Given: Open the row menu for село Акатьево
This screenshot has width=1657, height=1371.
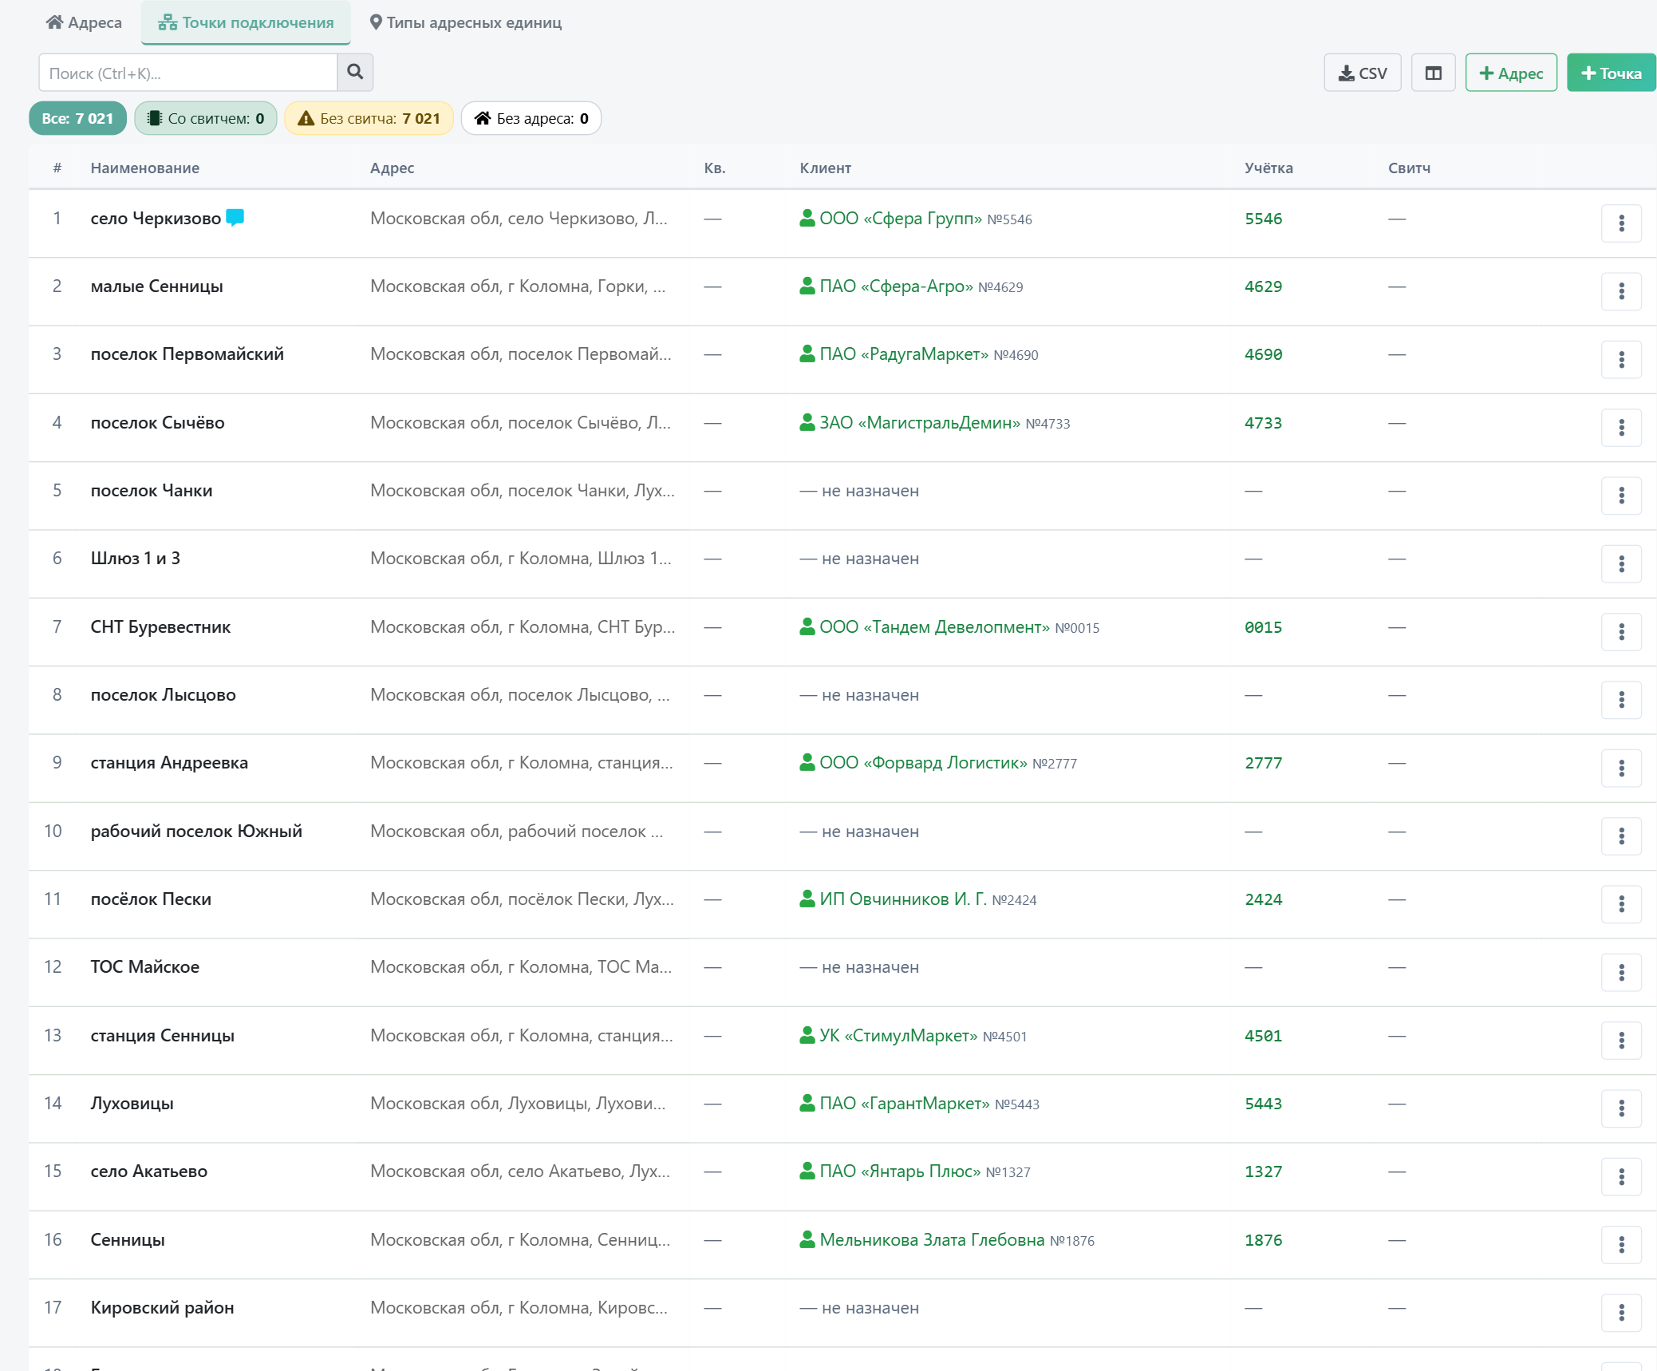Looking at the screenshot, I should coord(1621,1177).
